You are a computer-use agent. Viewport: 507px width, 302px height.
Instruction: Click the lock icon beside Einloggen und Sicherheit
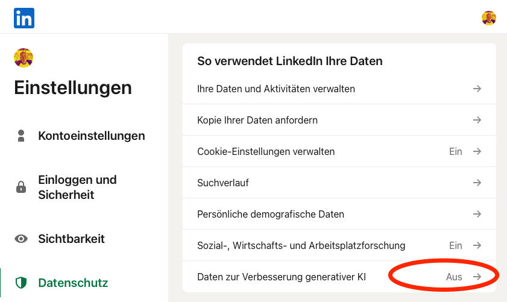[x=21, y=187]
